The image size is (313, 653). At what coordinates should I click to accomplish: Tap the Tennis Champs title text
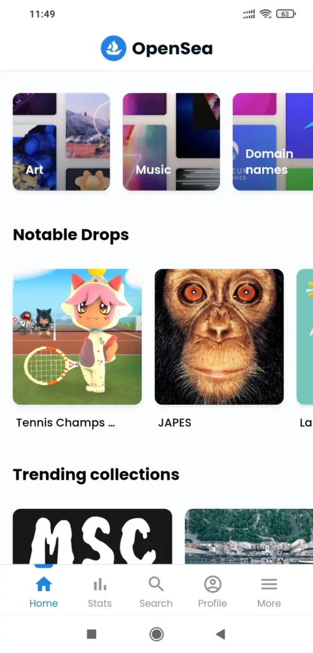[x=66, y=423]
